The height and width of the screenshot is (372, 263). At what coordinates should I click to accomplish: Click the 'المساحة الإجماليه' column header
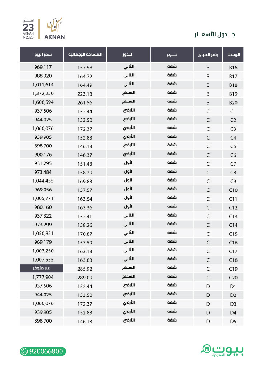(x=85, y=54)
